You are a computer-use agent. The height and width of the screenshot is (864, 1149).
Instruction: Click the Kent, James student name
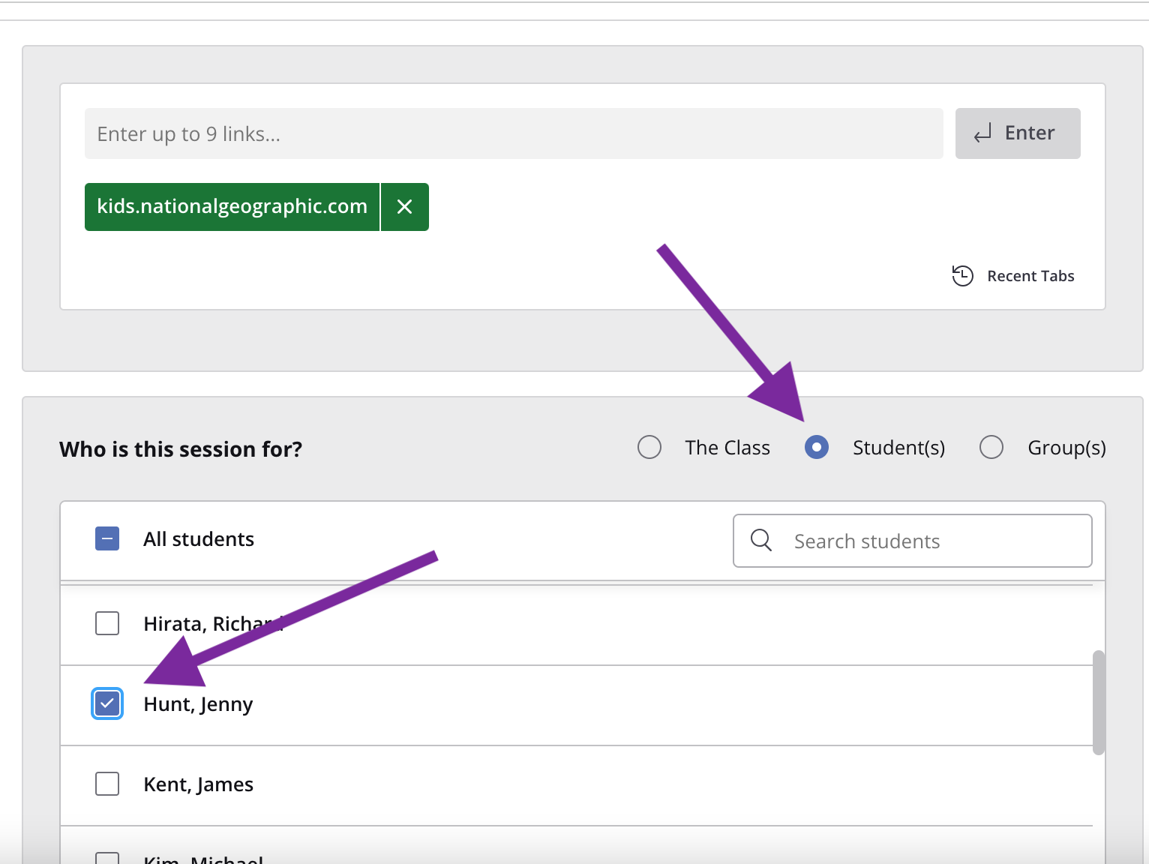click(198, 783)
